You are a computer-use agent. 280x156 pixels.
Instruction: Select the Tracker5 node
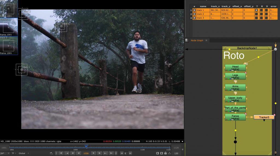point(264,117)
